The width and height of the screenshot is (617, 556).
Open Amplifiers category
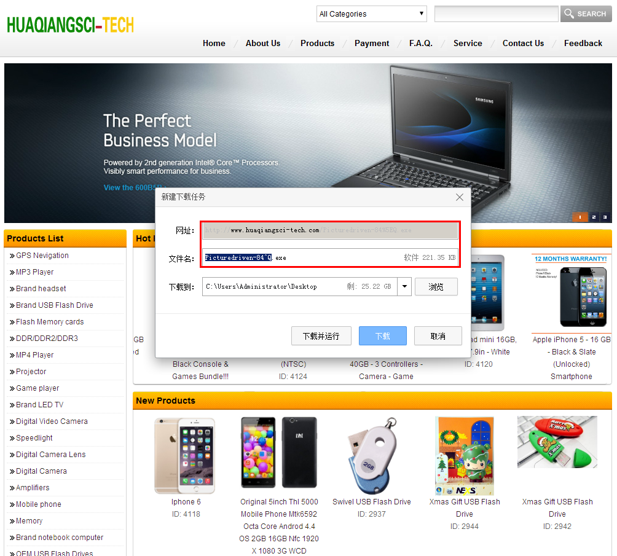[x=33, y=488]
